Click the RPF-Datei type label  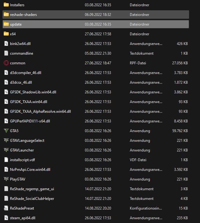point(138,63)
